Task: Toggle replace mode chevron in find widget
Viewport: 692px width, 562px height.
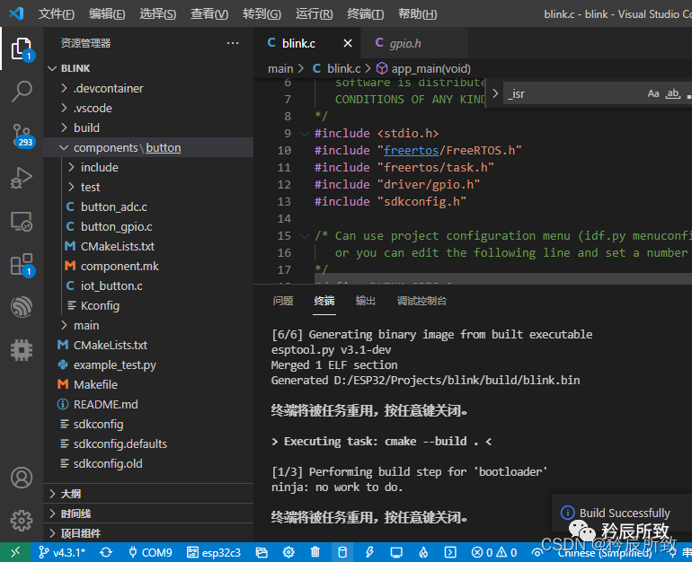Action: [x=494, y=93]
